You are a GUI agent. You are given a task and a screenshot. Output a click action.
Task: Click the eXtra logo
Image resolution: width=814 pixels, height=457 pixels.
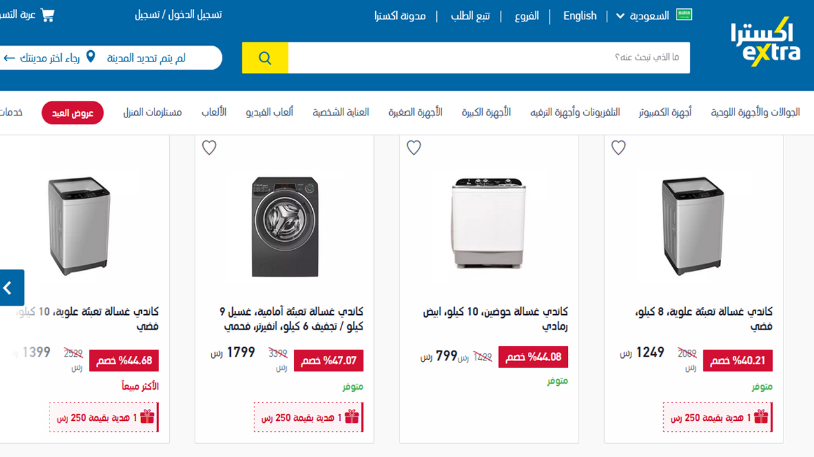click(x=765, y=41)
